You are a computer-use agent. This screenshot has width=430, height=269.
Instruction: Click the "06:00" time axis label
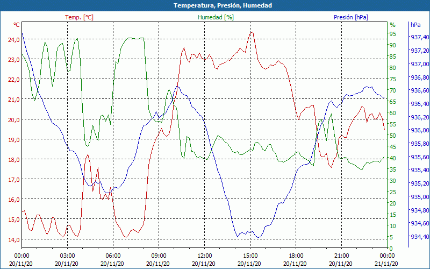(x=113, y=256)
